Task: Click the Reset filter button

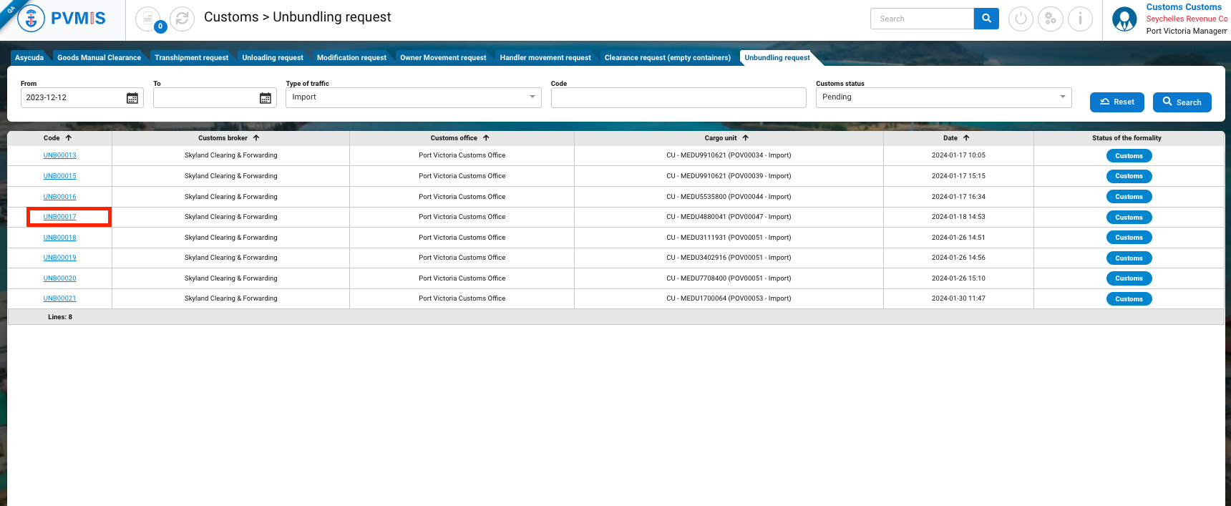Action: point(1116,102)
